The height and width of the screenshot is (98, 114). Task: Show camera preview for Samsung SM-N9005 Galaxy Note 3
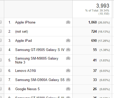(68, 58)
